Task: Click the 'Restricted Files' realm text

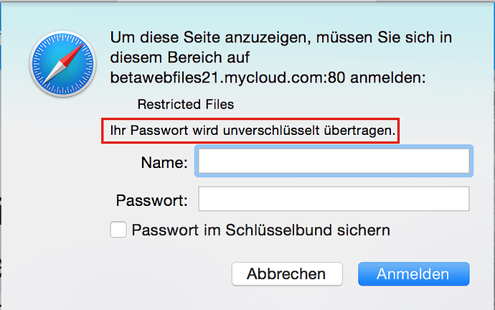Action: coord(186,104)
